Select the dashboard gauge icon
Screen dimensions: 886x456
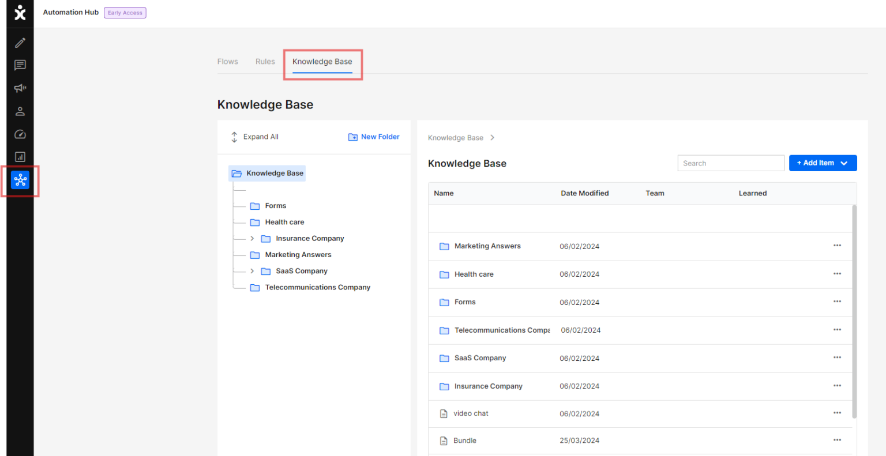(20, 134)
